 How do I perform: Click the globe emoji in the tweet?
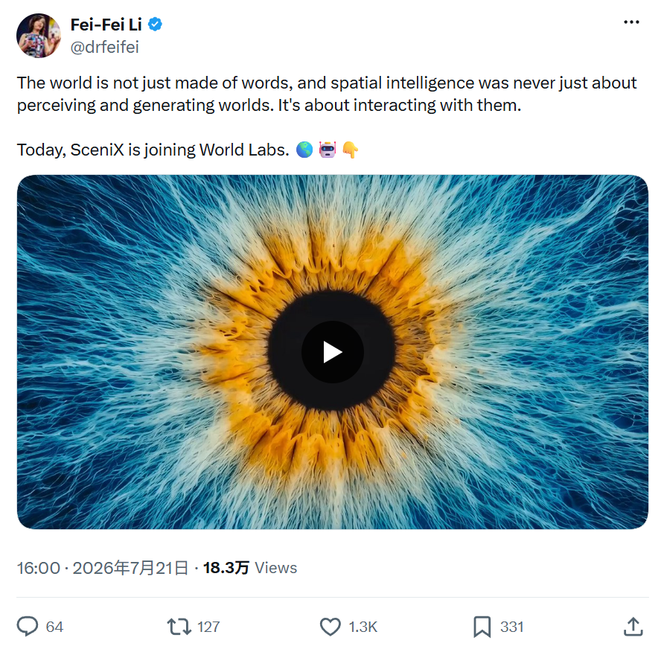304,150
